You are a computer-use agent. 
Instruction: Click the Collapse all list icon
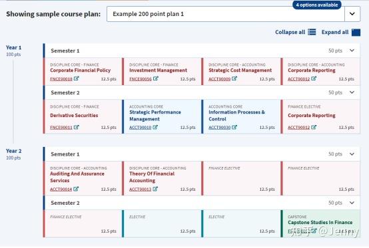click(312, 32)
